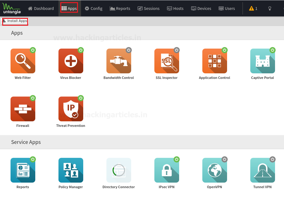Click the Tunnel VPN label
This screenshot has width=284, height=199.
pos(262,187)
